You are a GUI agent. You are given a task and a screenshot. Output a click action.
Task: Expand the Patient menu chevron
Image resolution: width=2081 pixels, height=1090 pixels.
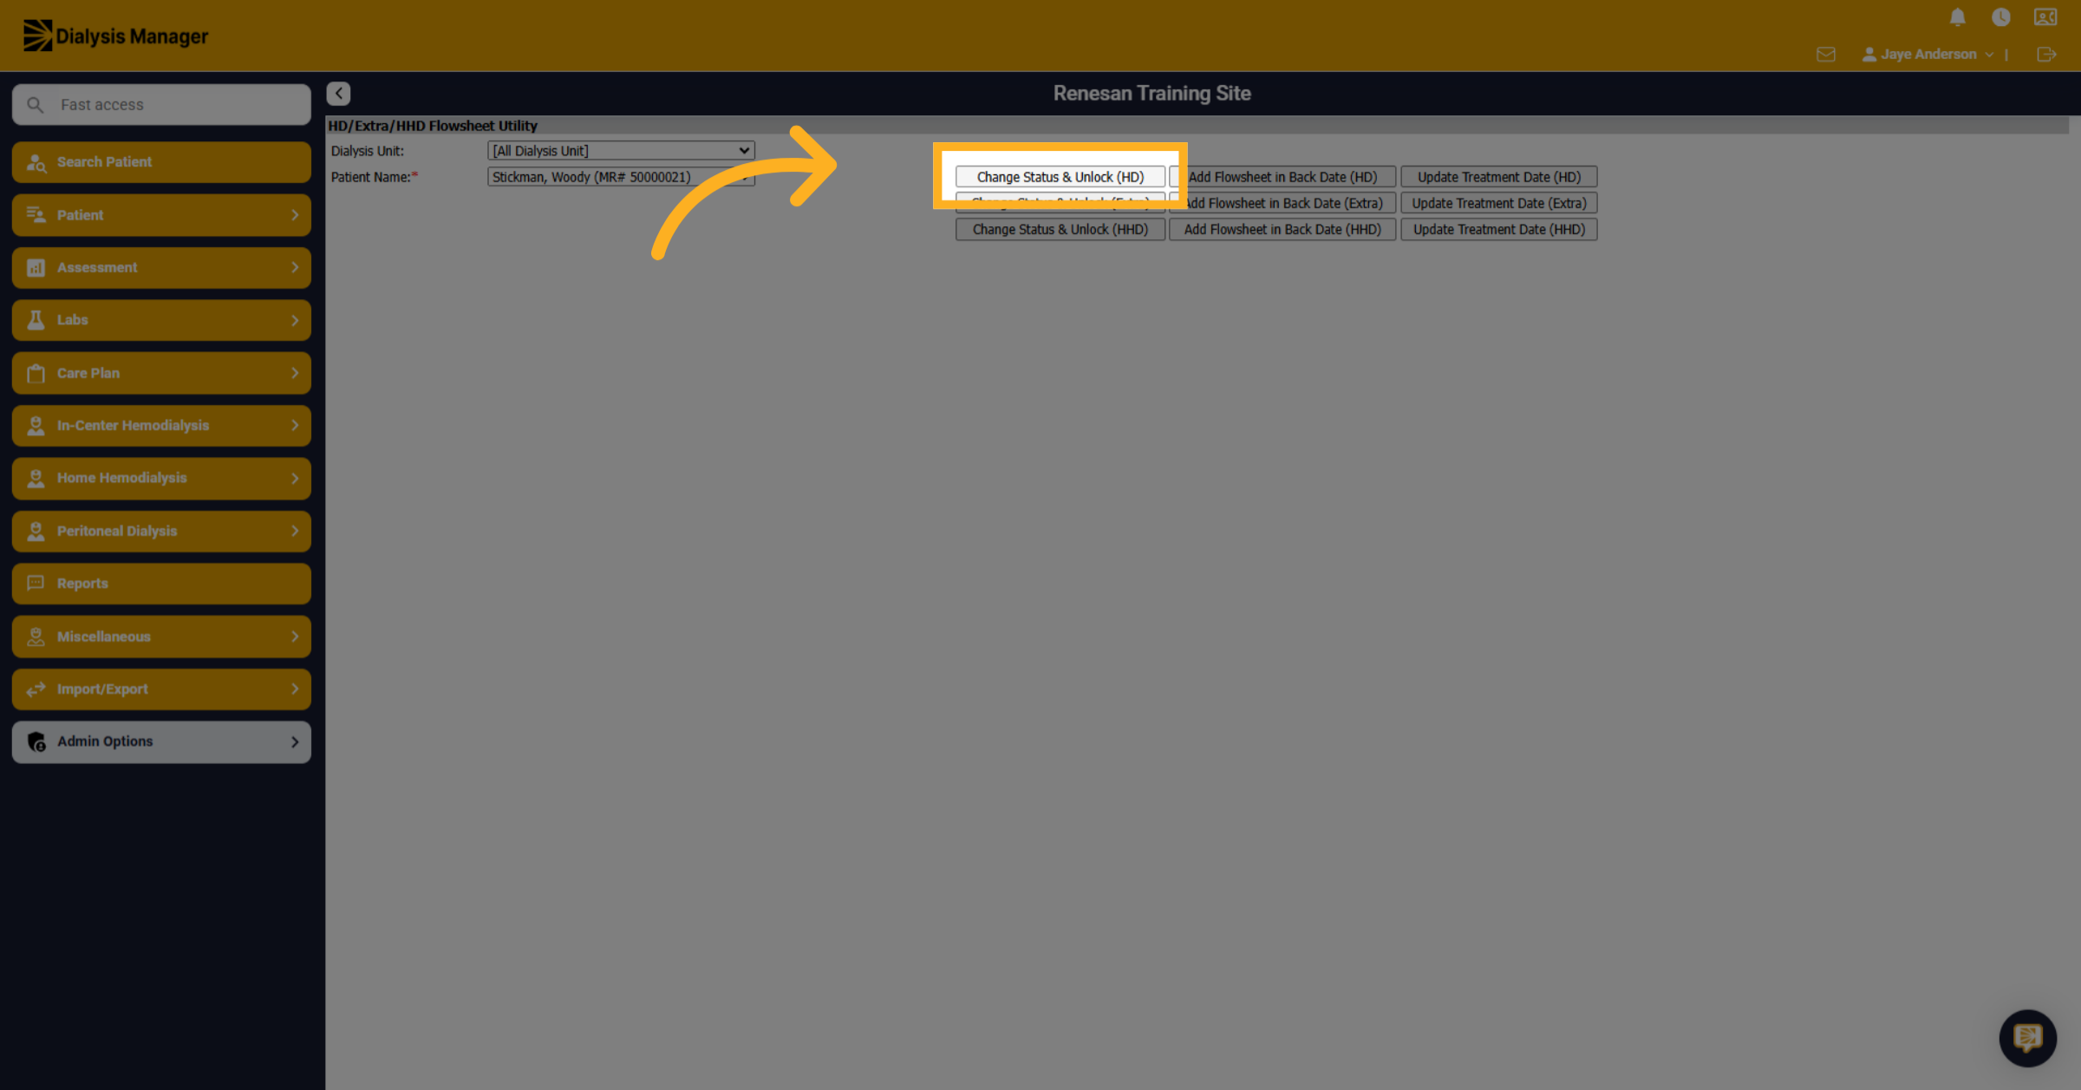pyautogui.click(x=295, y=215)
